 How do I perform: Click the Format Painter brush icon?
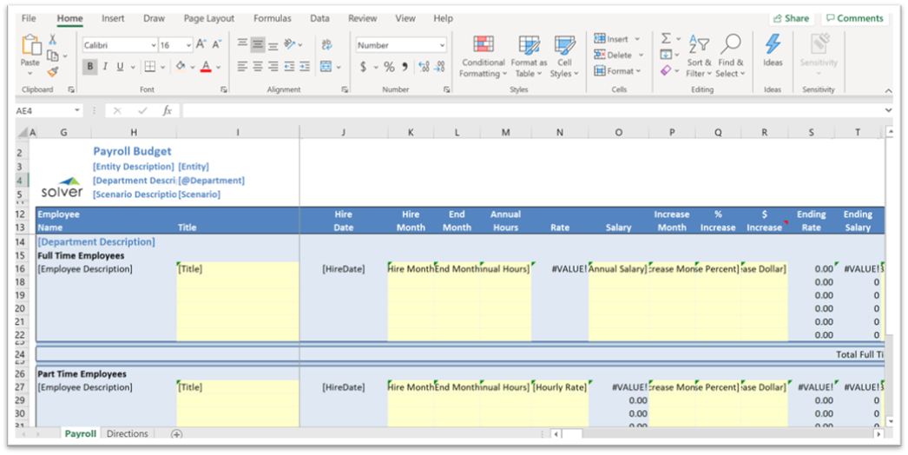[x=52, y=71]
